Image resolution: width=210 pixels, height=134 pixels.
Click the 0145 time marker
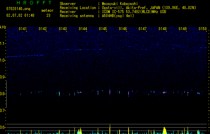[x=103, y=29]
